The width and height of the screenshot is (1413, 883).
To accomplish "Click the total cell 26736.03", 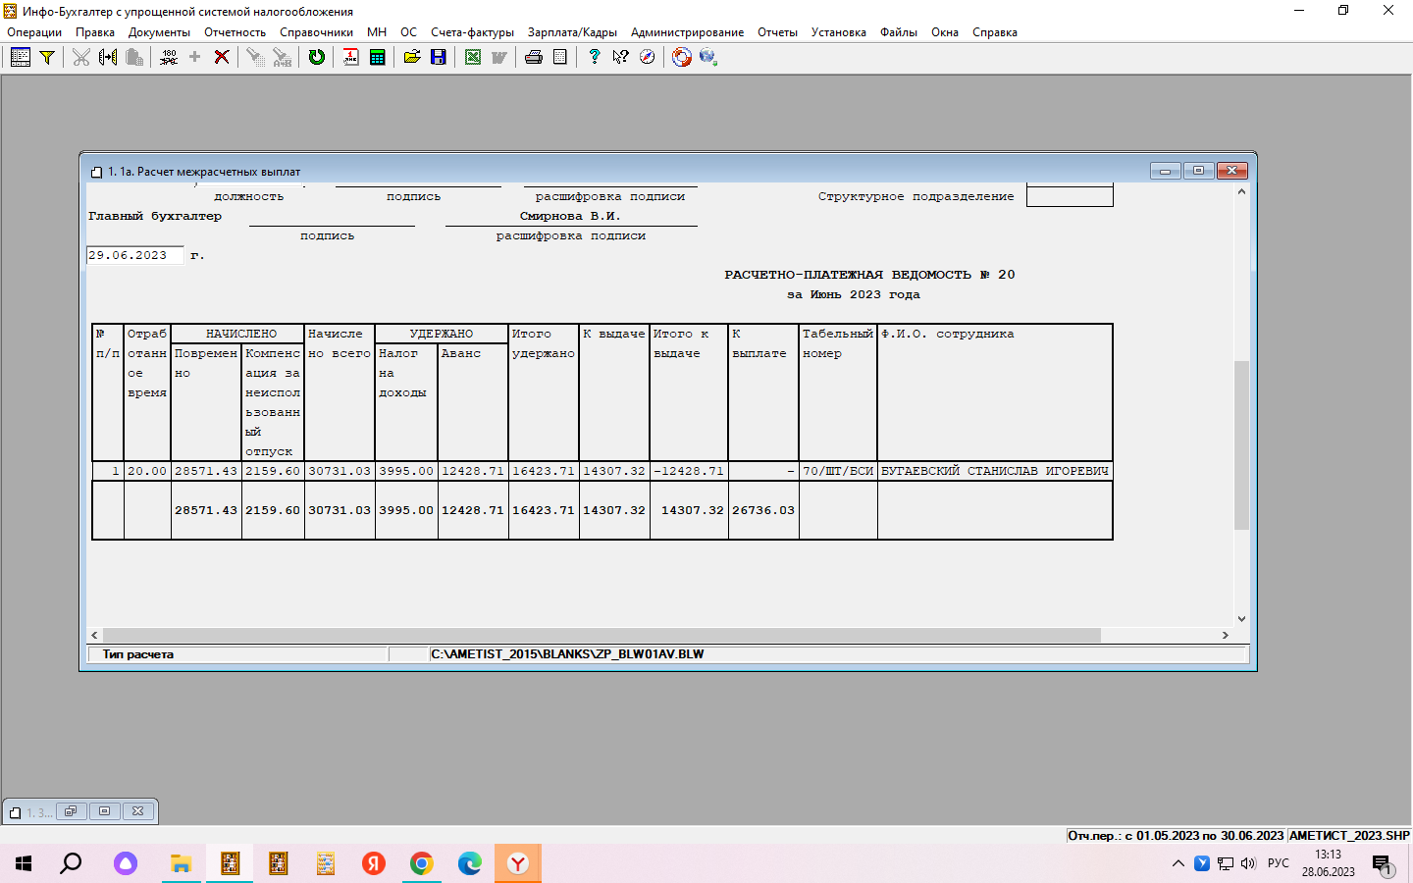I will pos(763,510).
